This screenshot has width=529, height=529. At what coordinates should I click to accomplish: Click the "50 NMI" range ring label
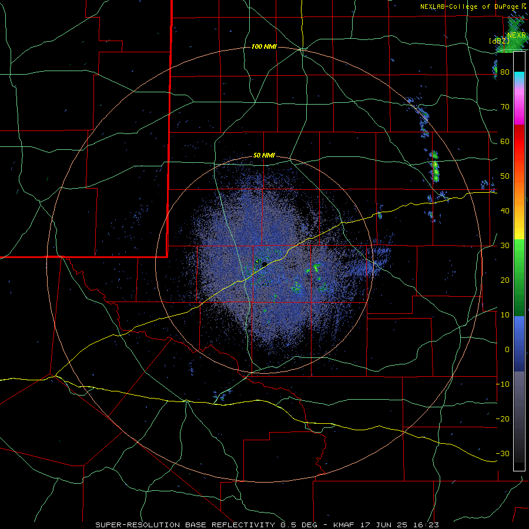[x=264, y=156]
